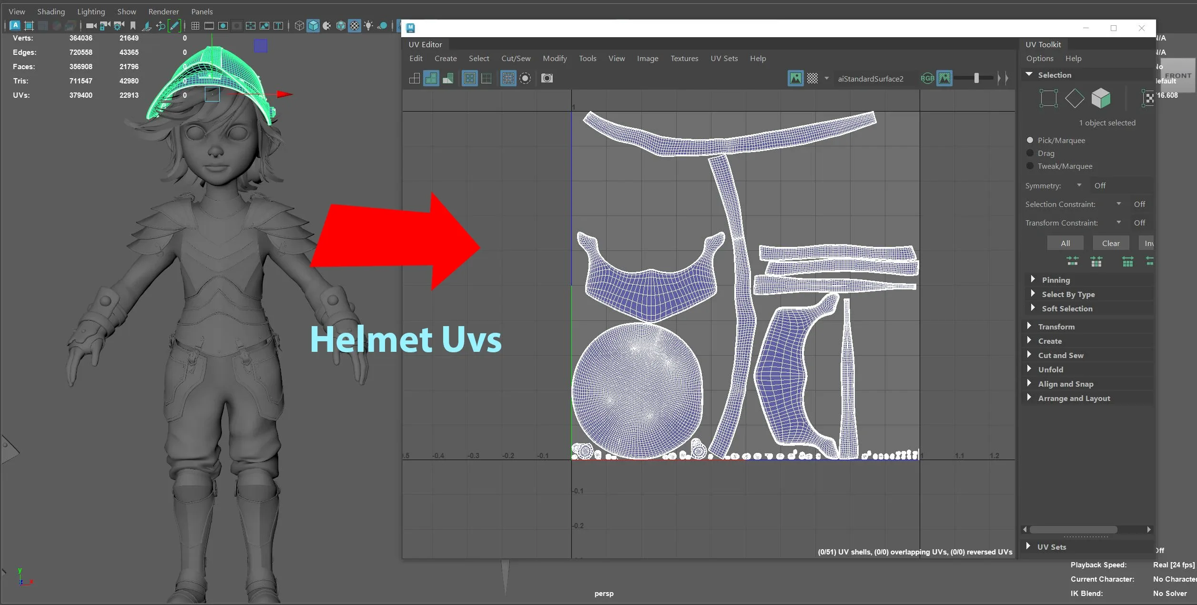This screenshot has height=605, width=1197.
Task: Click the bookmarks icon in viewport toolbar
Action: point(133,26)
